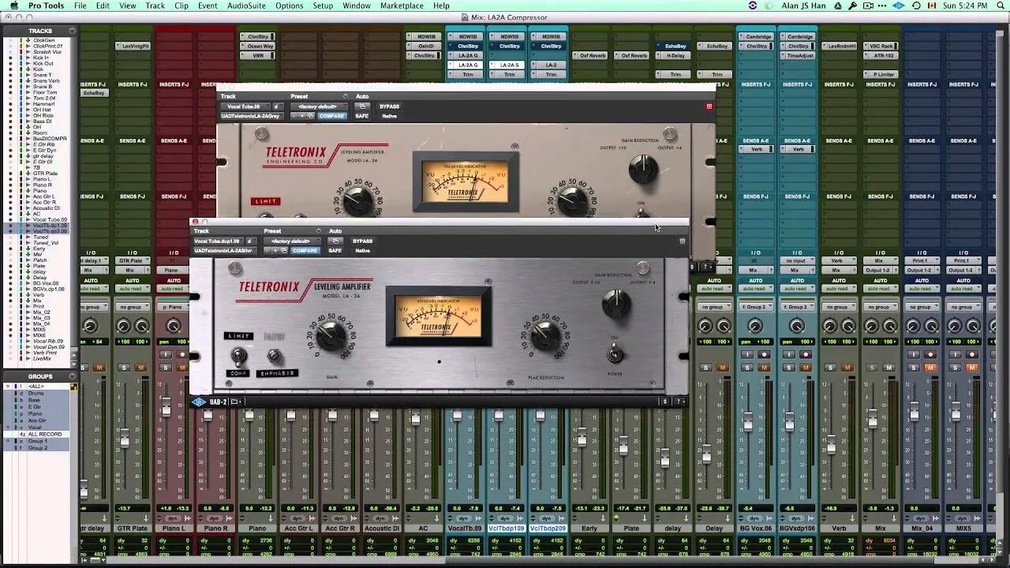
Task: Open UADTeletronixLA-2ASilver plugin selector
Action: [x=224, y=250]
